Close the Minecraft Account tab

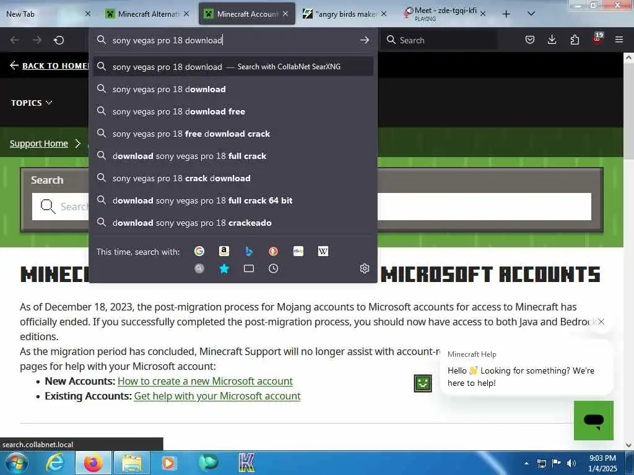click(x=285, y=14)
